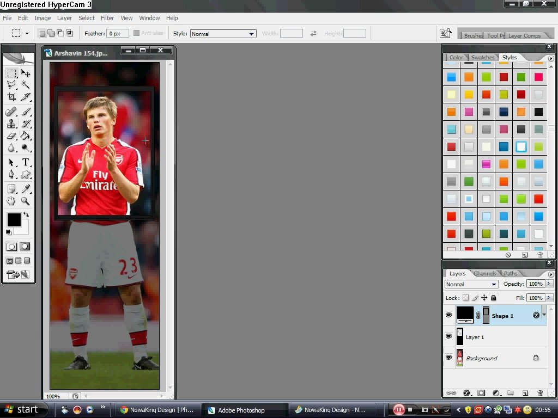The width and height of the screenshot is (558, 418).
Task: Select the Polygonal Lasso tool
Action: pyautogui.click(x=12, y=84)
